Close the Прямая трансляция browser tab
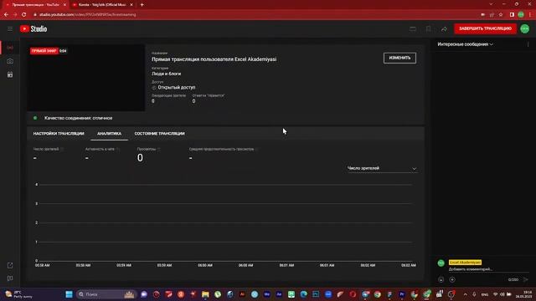The height and width of the screenshot is (301, 536). tap(64, 5)
